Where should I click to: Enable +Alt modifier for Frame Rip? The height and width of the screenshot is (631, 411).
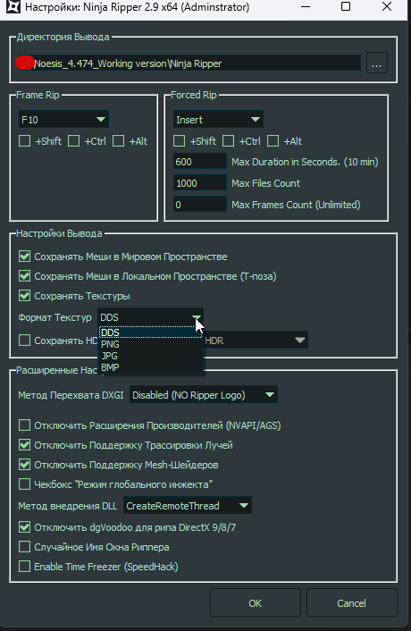tap(118, 141)
